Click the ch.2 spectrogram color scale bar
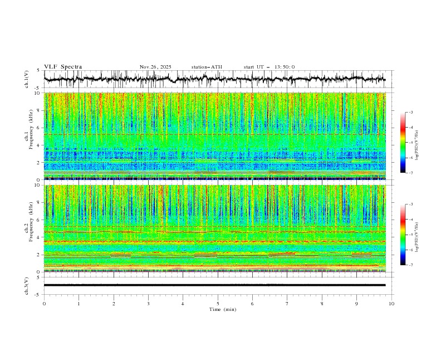441x341 pixels. pyautogui.click(x=403, y=235)
